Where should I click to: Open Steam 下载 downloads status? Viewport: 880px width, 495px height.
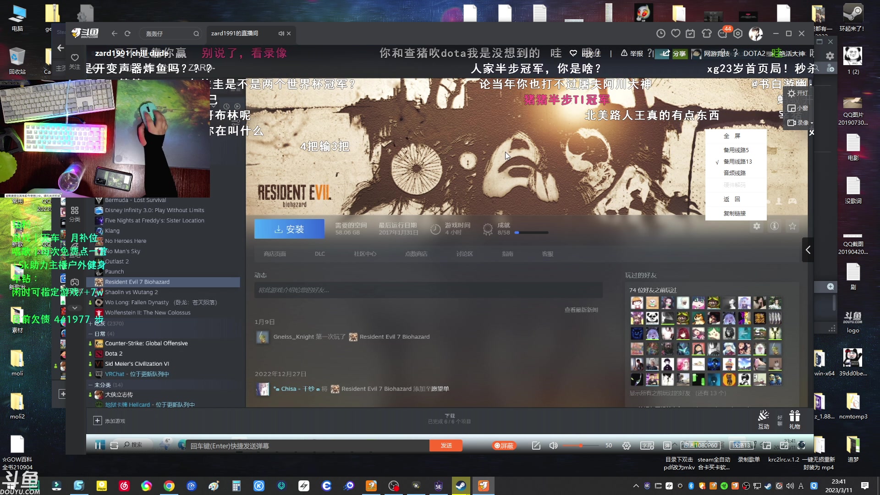[x=450, y=418]
